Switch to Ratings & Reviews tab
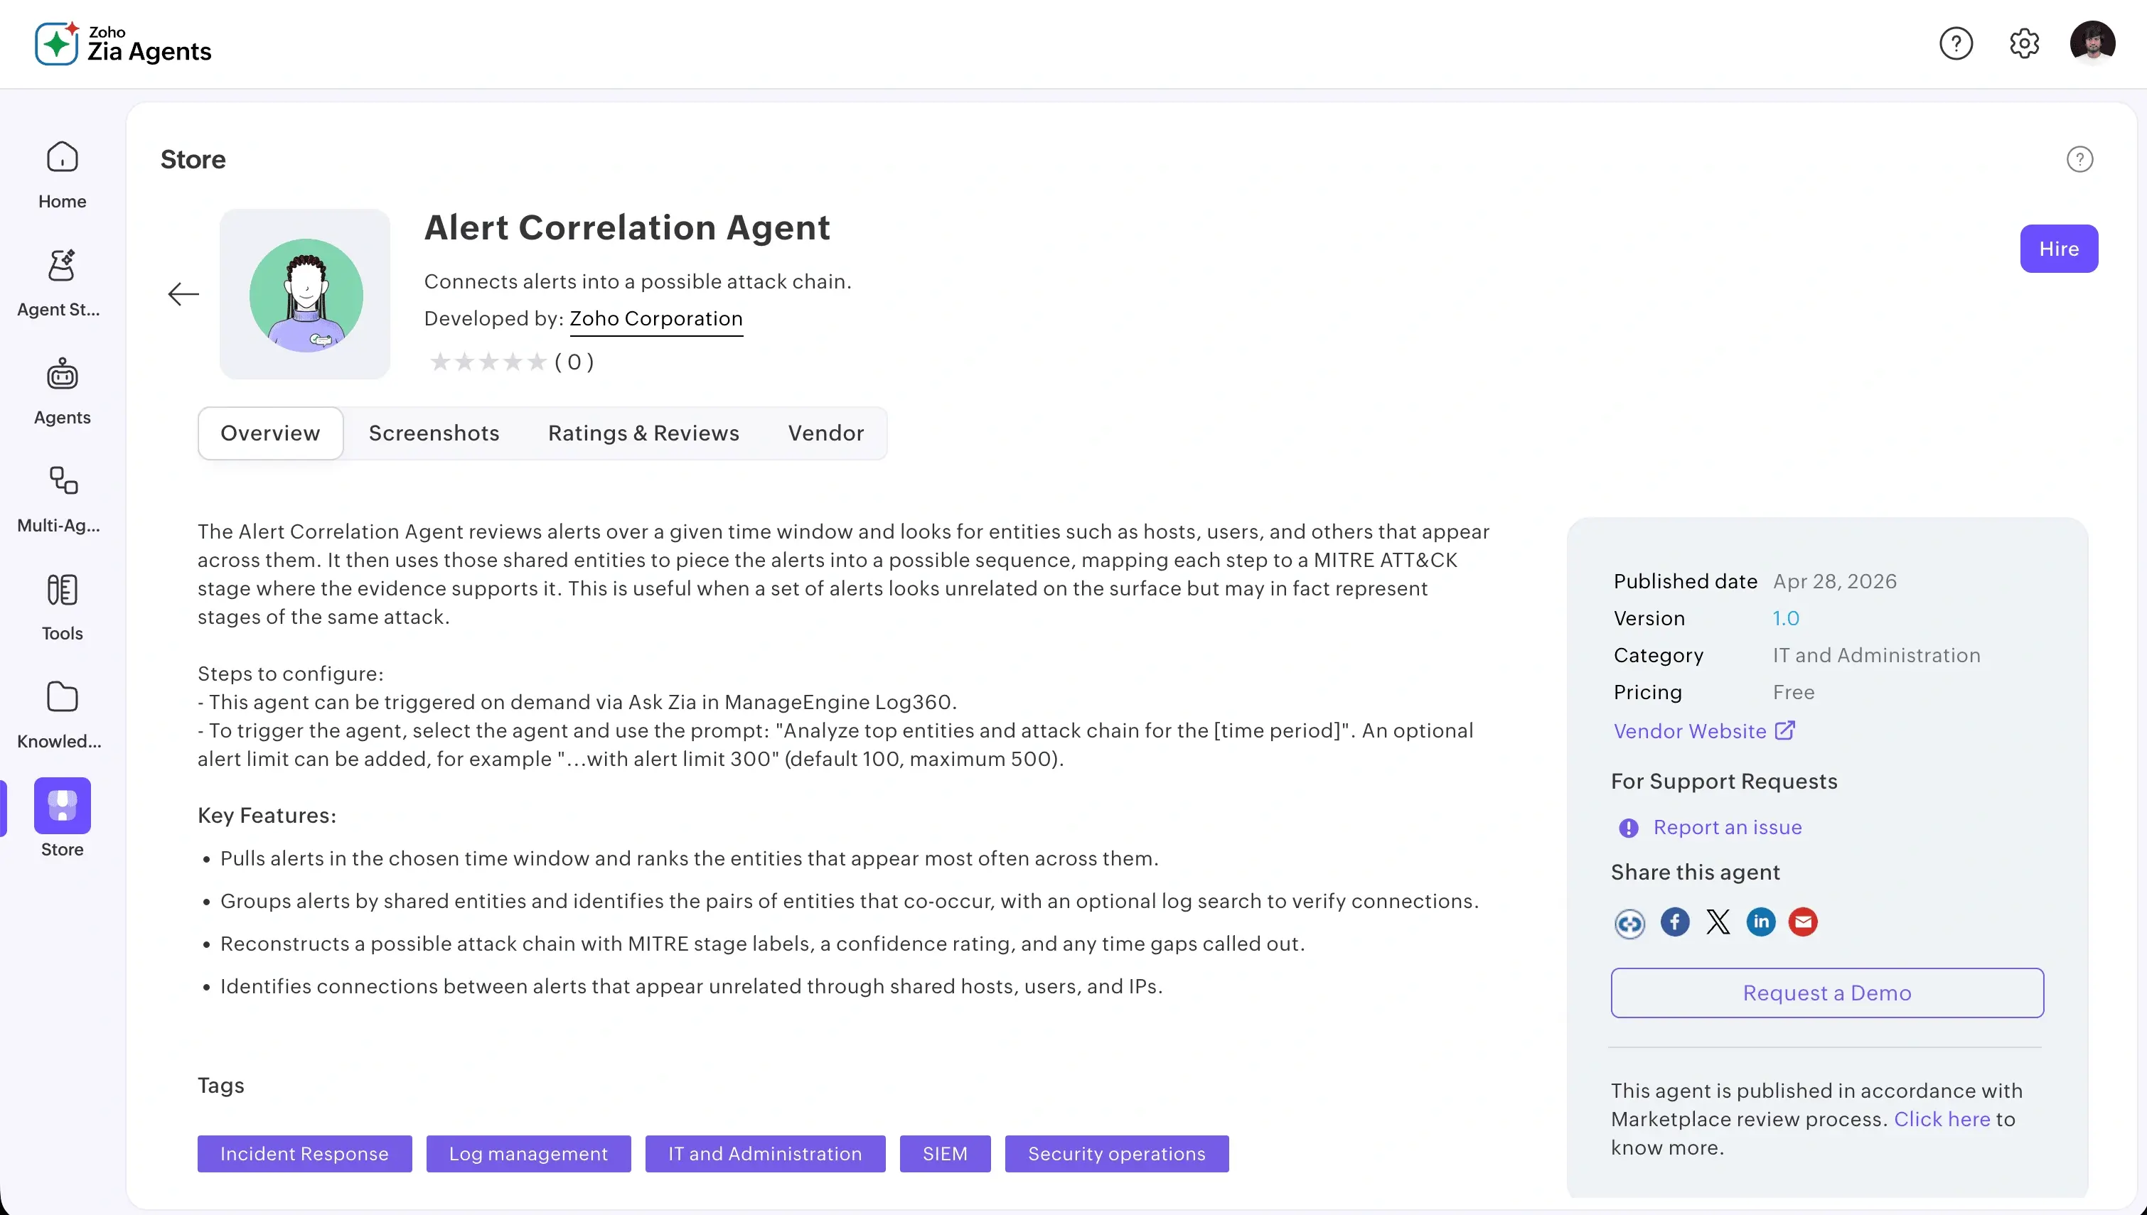The height and width of the screenshot is (1215, 2147). coord(643,432)
